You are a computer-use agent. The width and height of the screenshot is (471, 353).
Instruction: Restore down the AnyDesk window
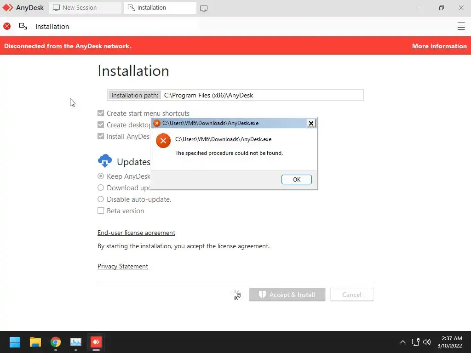441,8
